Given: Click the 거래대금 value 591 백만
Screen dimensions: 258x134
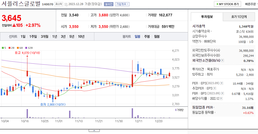Looking at the screenshot, I should (168, 27).
